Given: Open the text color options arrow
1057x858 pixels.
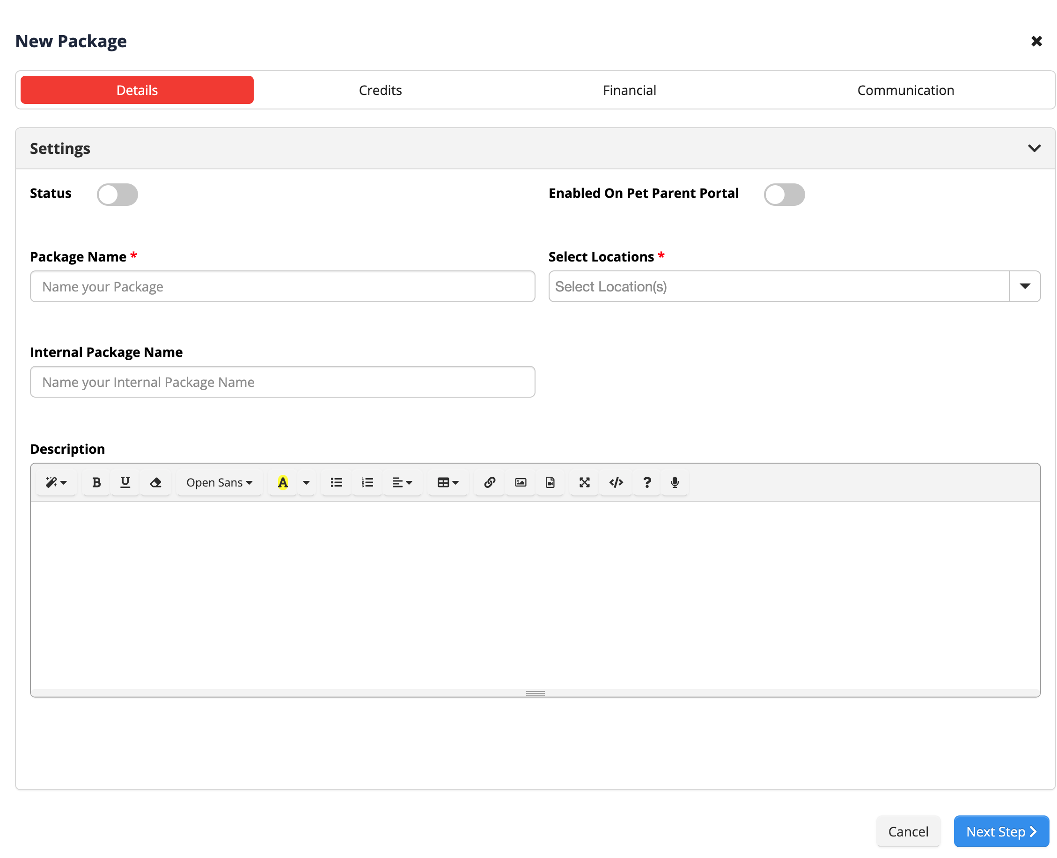Looking at the screenshot, I should [x=306, y=482].
